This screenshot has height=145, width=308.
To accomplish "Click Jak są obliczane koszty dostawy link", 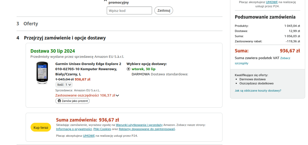I will (258, 90).
